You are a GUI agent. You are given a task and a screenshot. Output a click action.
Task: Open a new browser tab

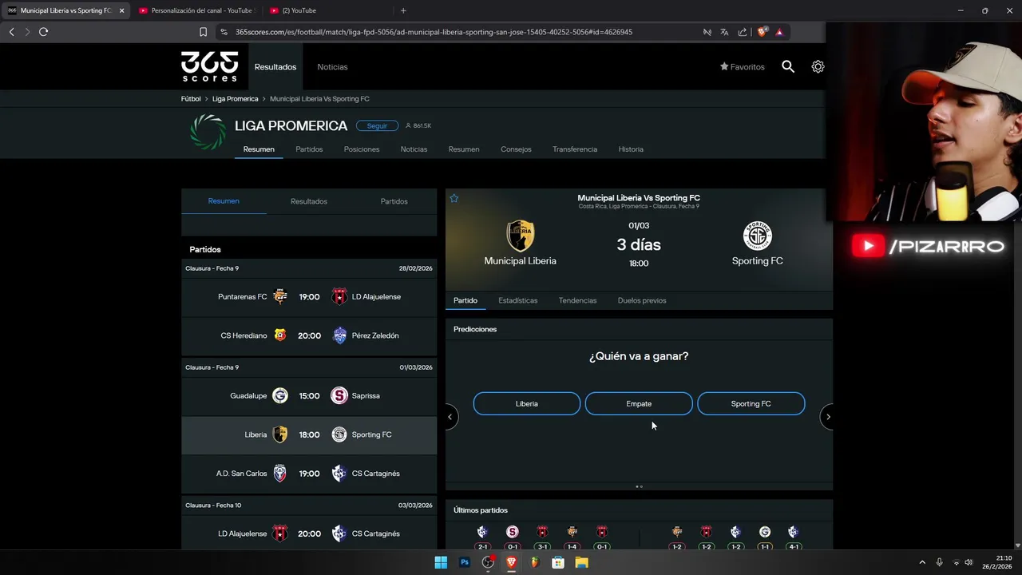[x=403, y=10]
